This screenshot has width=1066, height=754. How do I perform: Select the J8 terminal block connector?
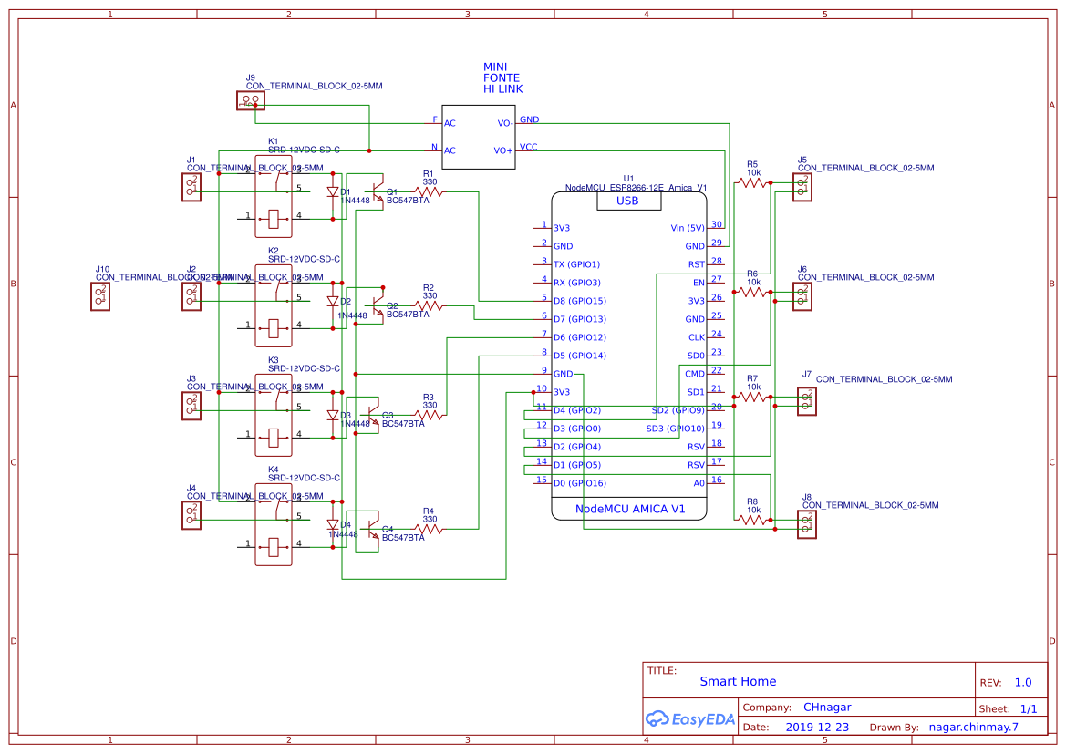coord(807,524)
